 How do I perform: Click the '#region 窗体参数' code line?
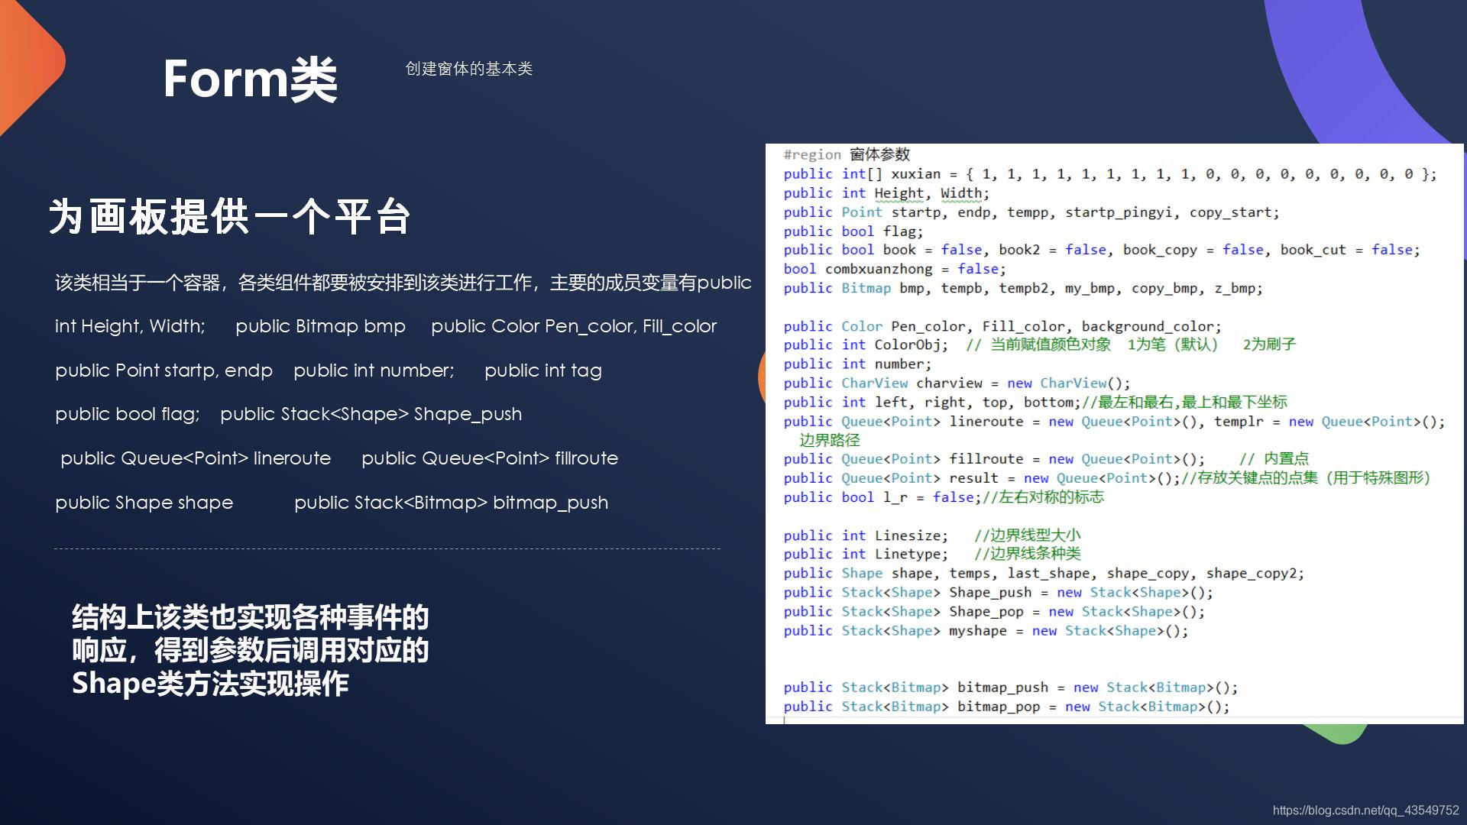click(847, 154)
